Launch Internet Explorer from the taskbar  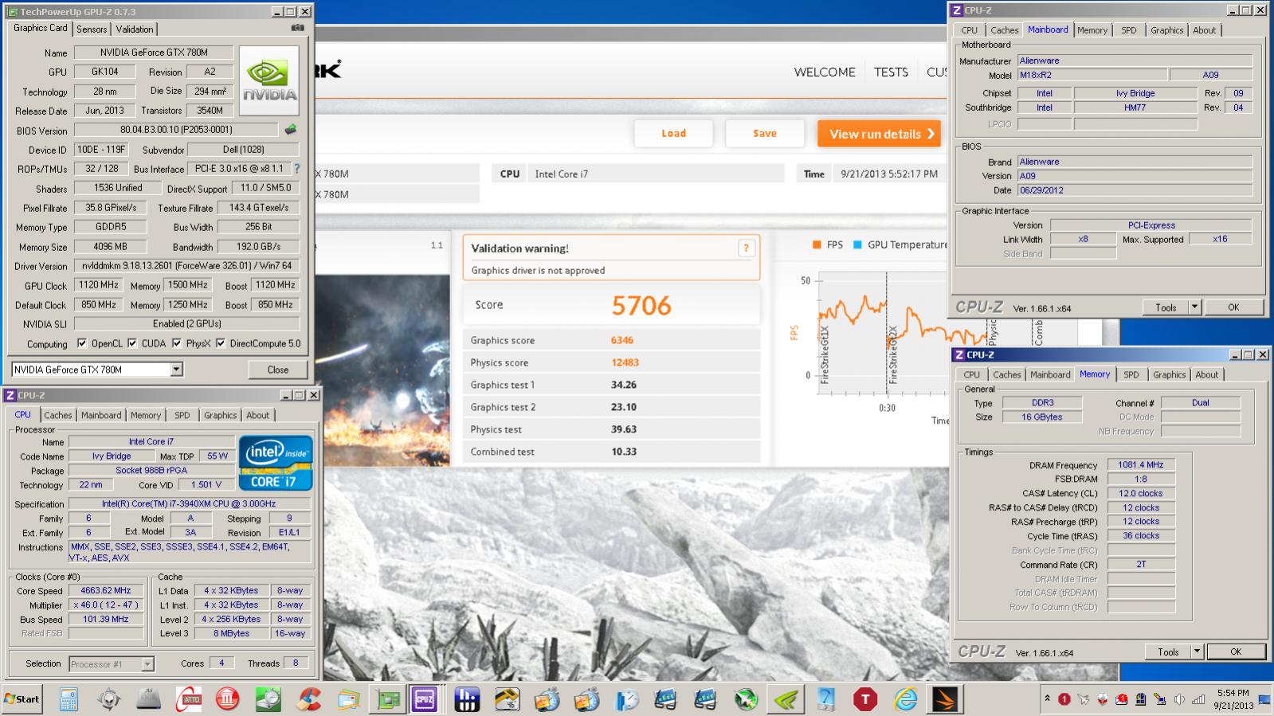pyautogui.click(x=905, y=699)
